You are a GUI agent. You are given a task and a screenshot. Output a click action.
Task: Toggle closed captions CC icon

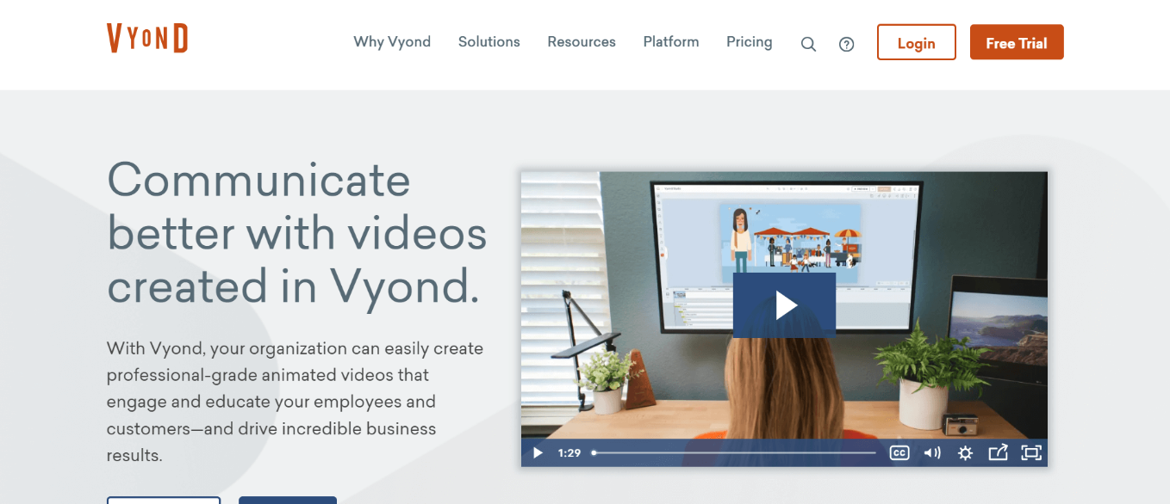[x=899, y=452]
